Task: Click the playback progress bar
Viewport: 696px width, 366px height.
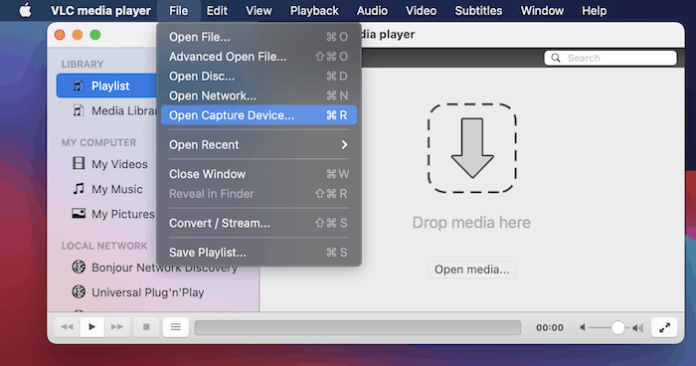Action: coord(358,328)
